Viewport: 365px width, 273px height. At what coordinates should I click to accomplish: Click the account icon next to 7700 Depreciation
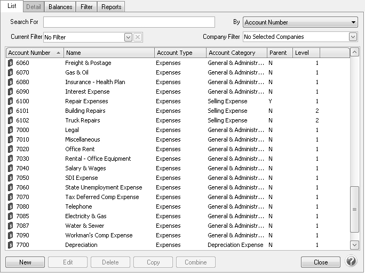[x=11, y=245]
